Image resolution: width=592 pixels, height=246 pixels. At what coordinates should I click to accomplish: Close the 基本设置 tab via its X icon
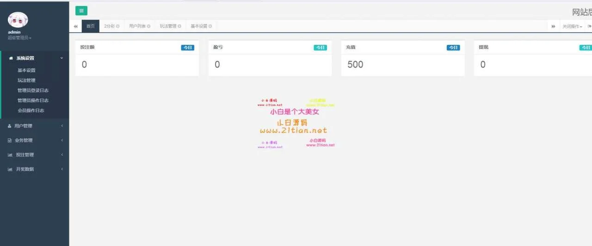[210, 26]
